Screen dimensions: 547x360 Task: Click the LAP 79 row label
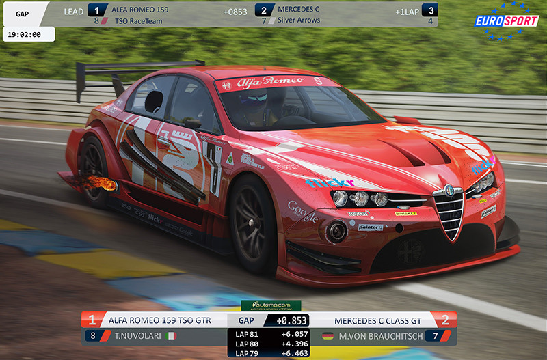247,353
